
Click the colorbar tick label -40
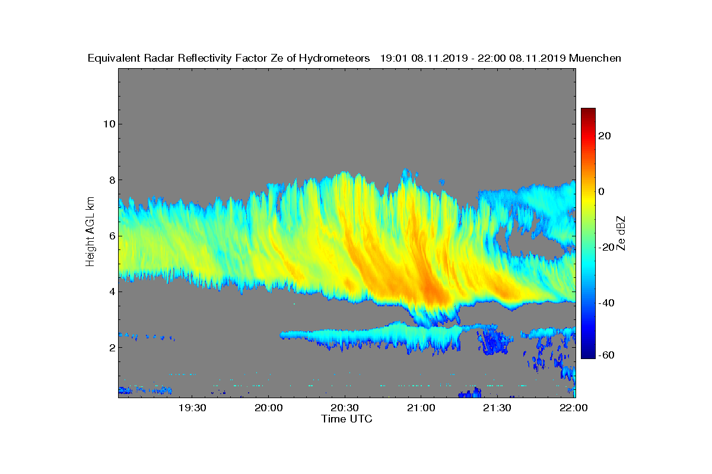coord(606,303)
